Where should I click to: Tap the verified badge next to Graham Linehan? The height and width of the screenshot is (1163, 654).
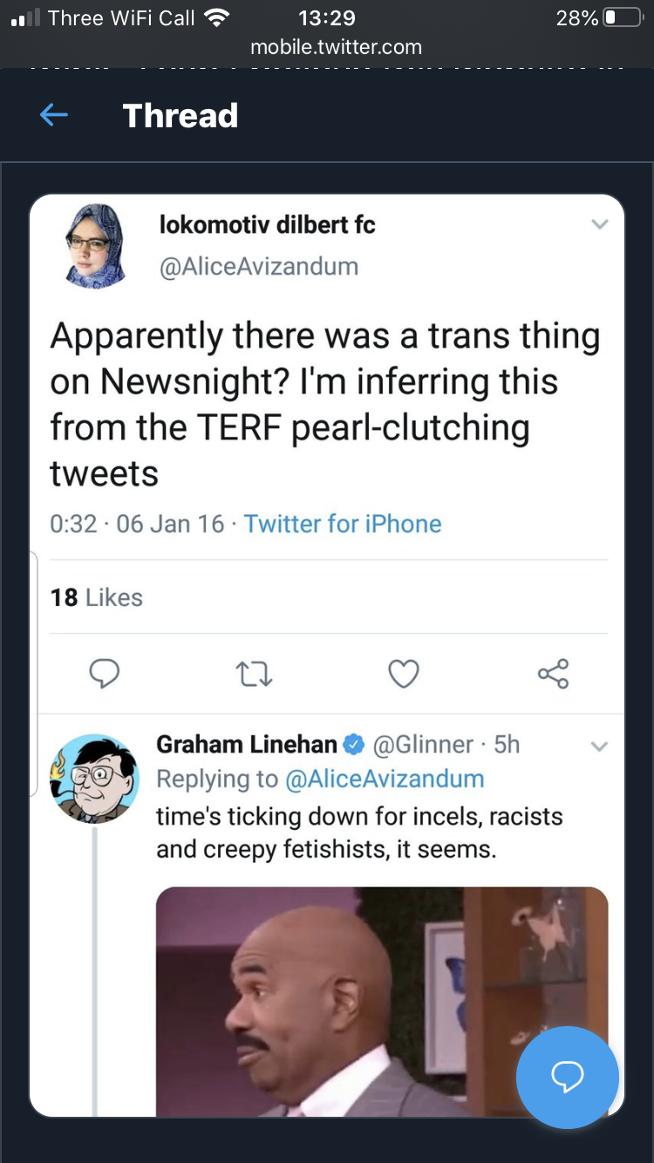coord(353,745)
